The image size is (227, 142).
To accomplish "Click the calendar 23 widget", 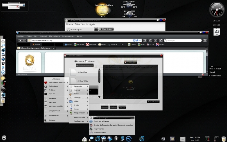I will pos(217,32).
